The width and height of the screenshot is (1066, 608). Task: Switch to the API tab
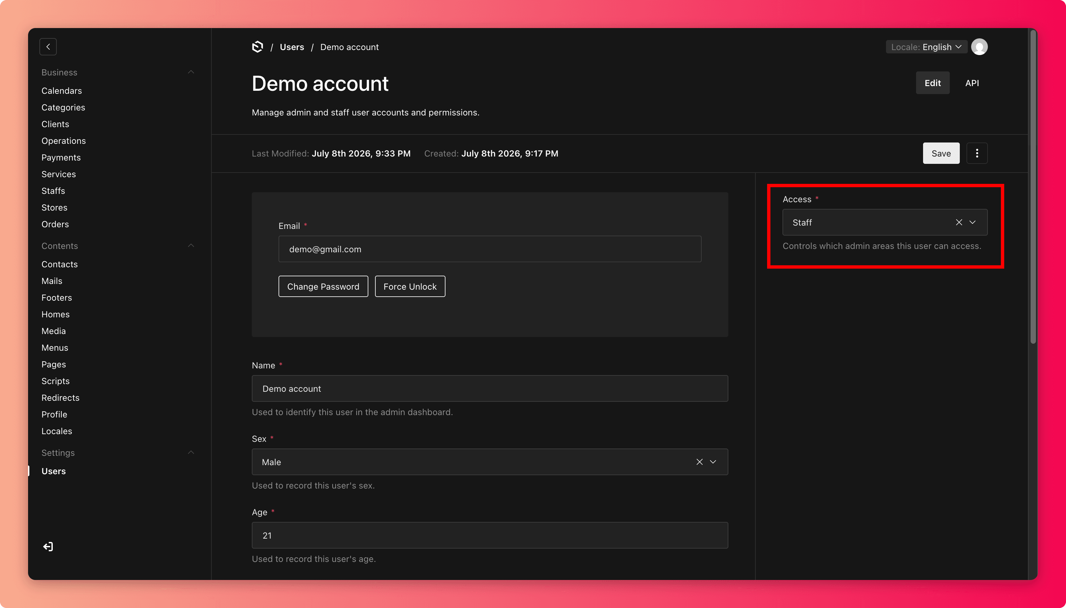972,83
